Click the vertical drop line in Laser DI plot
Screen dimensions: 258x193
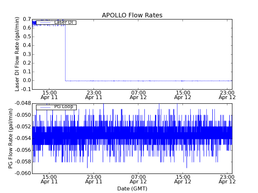click(65, 52)
